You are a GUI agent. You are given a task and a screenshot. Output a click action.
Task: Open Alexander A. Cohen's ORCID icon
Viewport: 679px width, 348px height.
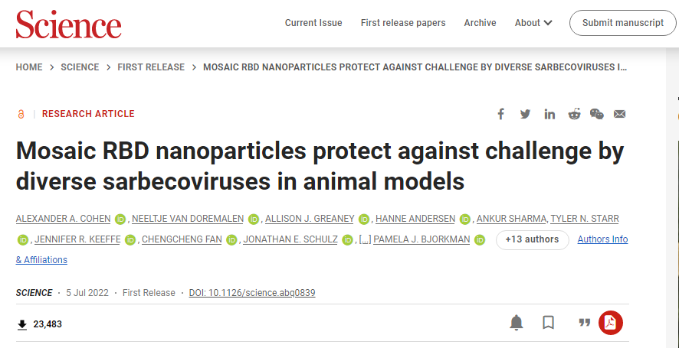(x=120, y=220)
